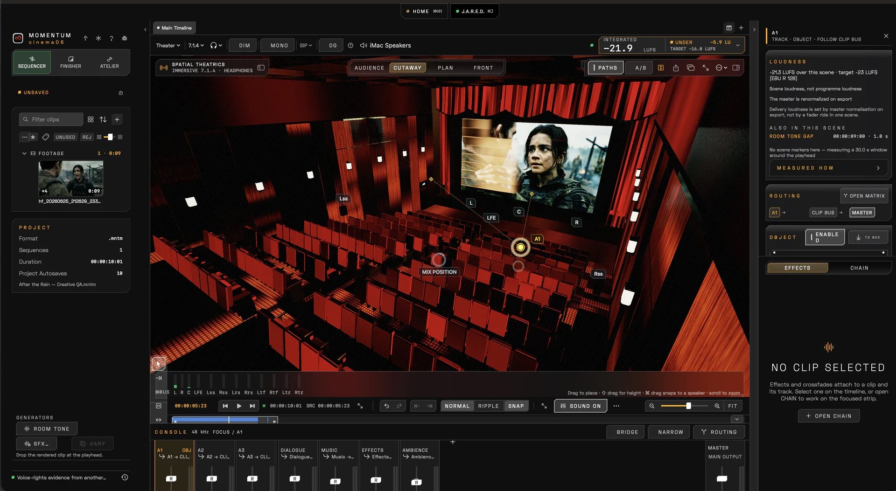Open the Theater dropdown
896x491 pixels.
coord(168,45)
